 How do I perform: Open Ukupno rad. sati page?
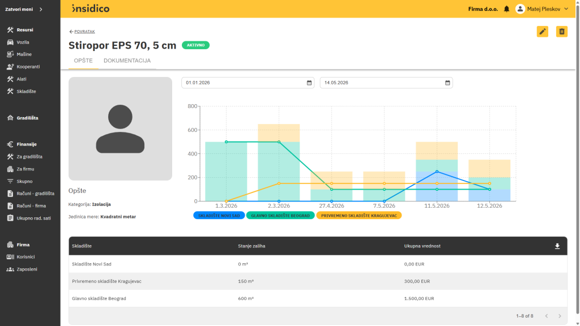coord(33,218)
